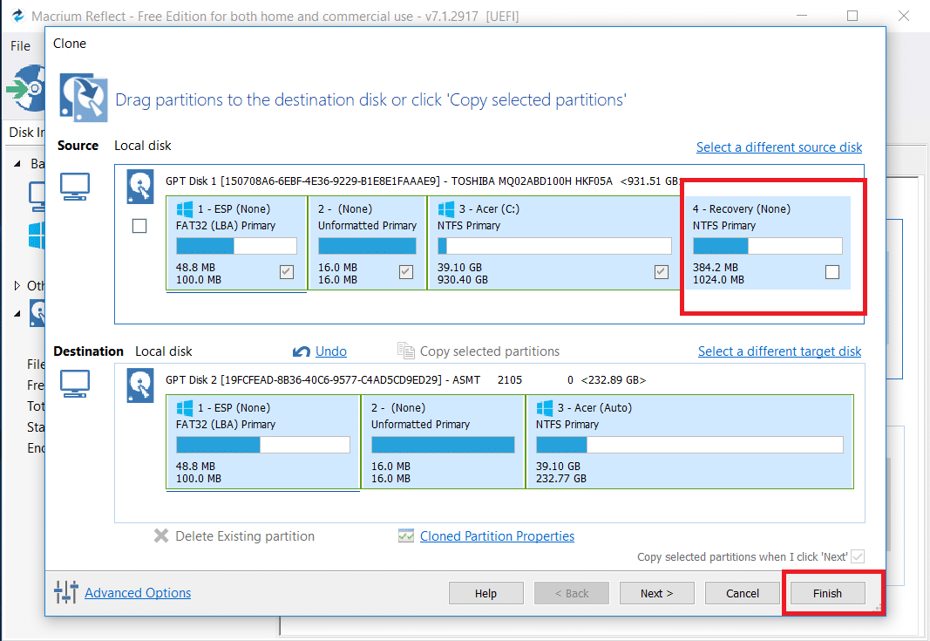The width and height of the screenshot is (930, 641).
Task: Select destination partition 1 - ESP (None)
Action: [x=263, y=441]
